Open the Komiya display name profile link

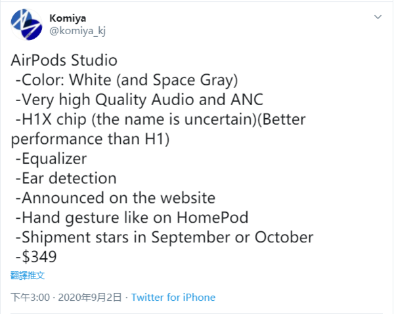tap(68, 17)
